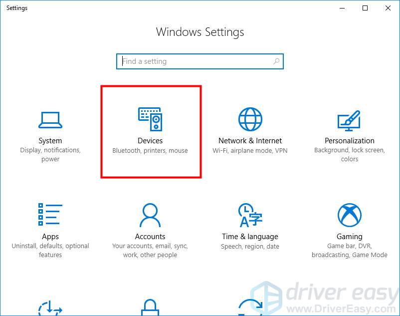Screen dimensions: 400x316
Task: Maximize the Settings window
Action: click(x=365, y=8)
